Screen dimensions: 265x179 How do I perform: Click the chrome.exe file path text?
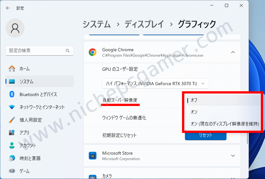click(x=153, y=56)
